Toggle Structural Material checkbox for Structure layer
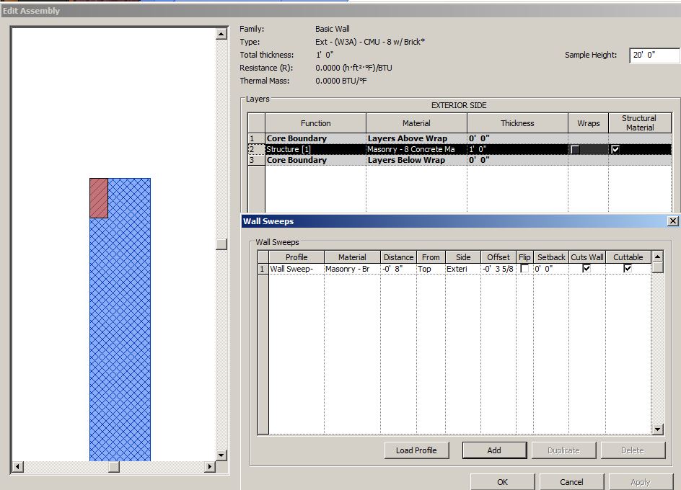Screen dimensions: 681x490 tap(615, 149)
